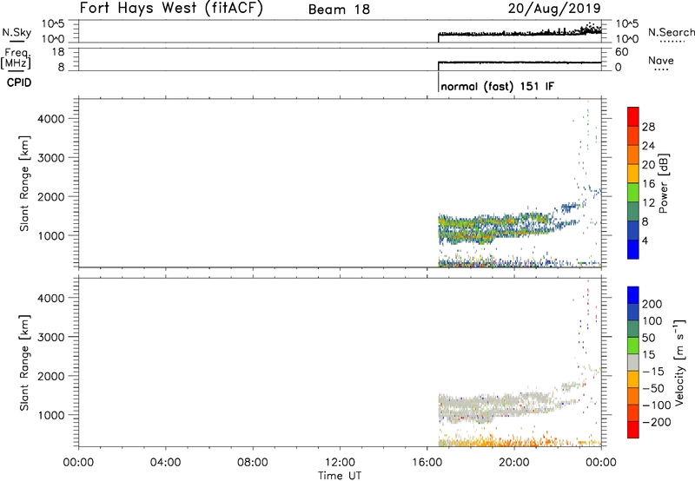Viewport: 695px width, 481px height.
Task: Select the 'normal (fast) 151 IF' text
Action: (497, 86)
